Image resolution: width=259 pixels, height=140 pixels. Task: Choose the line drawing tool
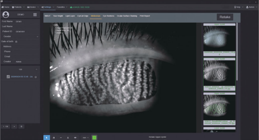[x=61, y=138]
